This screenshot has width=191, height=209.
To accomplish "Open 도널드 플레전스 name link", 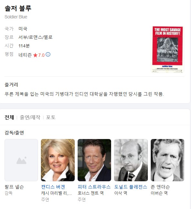I will click(131, 187).
